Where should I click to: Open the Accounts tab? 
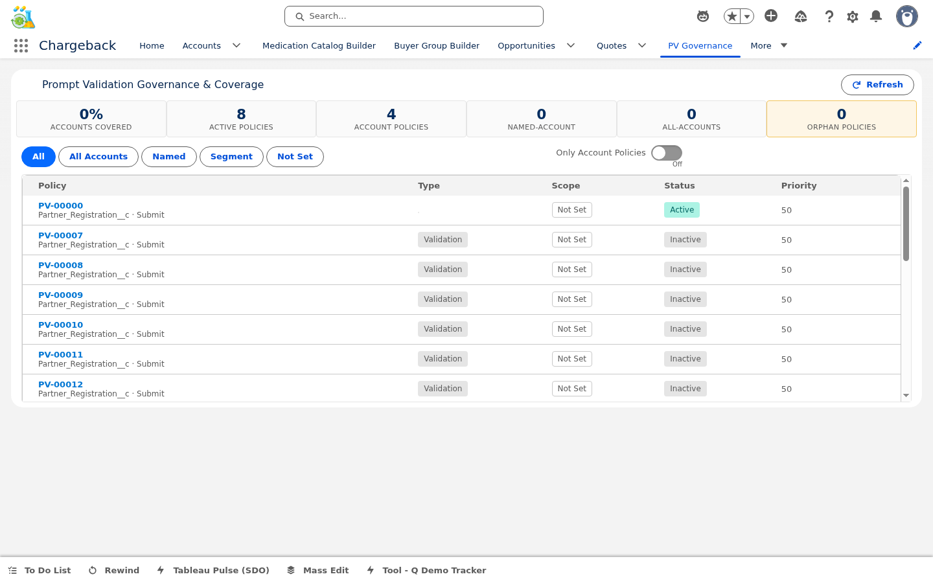202,45
